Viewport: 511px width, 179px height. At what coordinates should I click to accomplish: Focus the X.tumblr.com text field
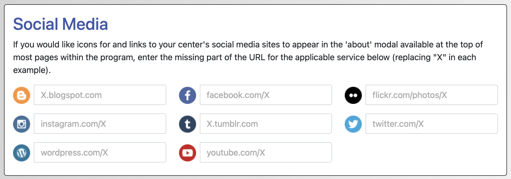(x=266, y=124)
